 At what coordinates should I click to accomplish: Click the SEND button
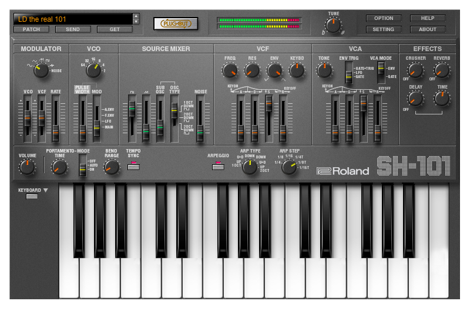tap(73, 29)
